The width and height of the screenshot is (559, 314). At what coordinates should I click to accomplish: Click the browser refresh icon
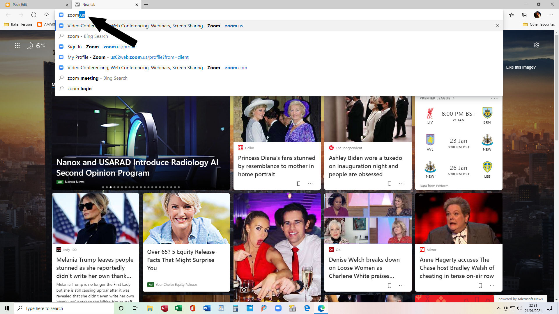coord(34,15)
